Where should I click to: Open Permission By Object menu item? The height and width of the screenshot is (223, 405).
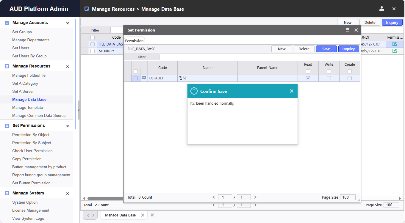(31, 135)
